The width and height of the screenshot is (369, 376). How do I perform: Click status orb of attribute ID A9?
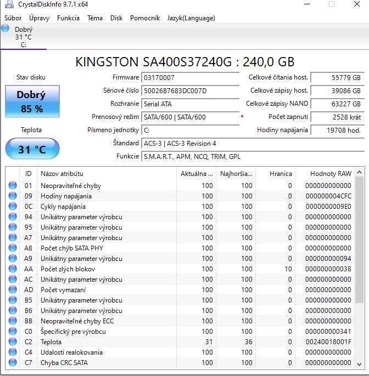[13, 258]
